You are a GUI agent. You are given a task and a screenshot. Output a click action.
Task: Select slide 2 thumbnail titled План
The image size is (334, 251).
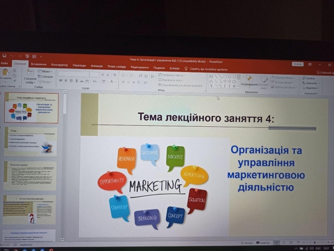[31, 142]
